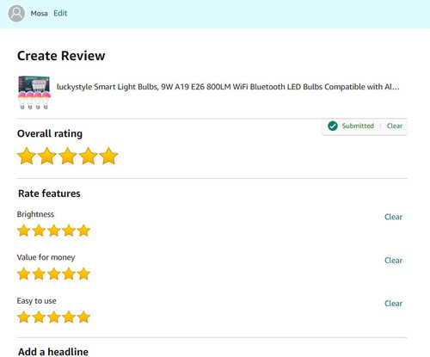
Task: Rate Value for money two stars
Action: click(39, 274)
